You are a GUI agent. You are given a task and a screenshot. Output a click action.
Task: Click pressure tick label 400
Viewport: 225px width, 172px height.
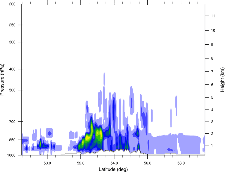[12, 69]
